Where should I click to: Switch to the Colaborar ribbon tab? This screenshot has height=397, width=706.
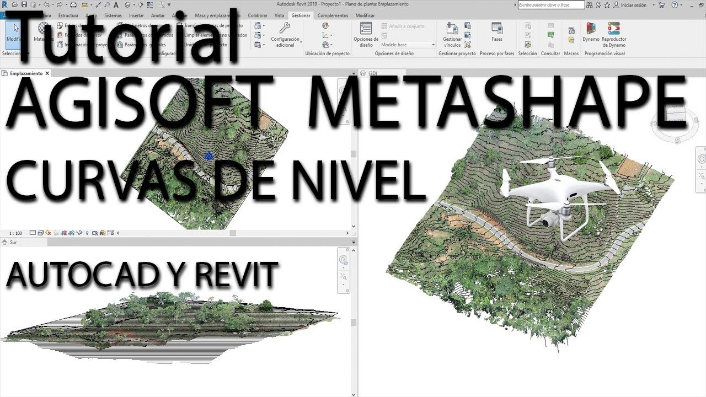[258, 15]
